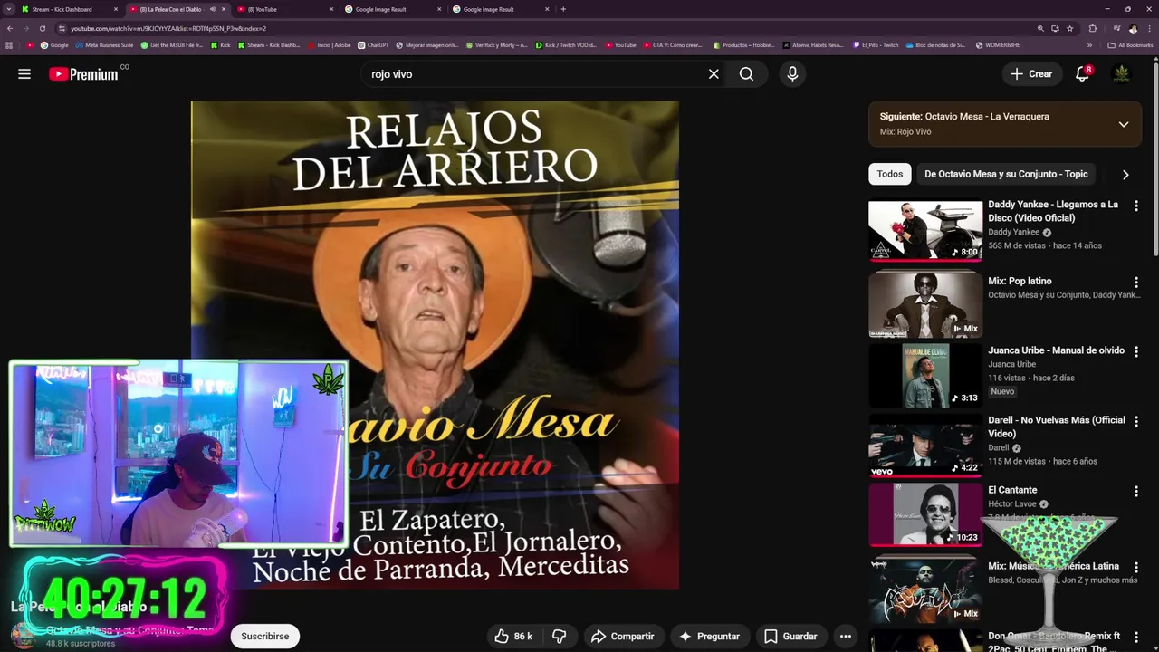Click the YouTube search box with rojo vivo
The height and width of the screenshot is (652, 1159).
tap(532, 74)
